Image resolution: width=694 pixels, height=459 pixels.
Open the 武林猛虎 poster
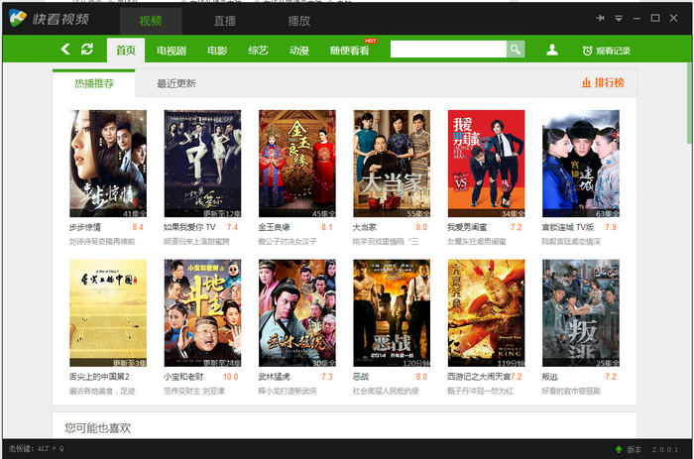tap(297, 313)
